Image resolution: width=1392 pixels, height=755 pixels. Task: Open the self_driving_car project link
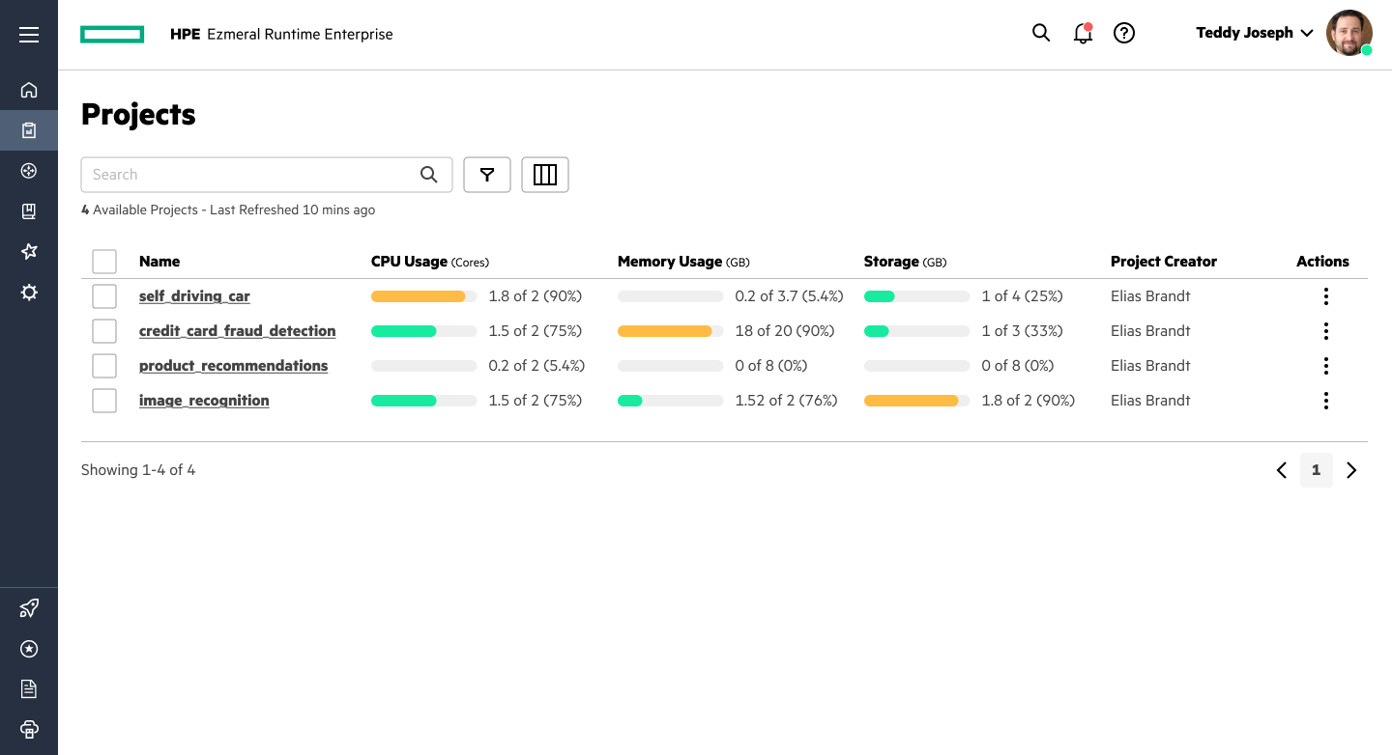pyautogui.click(x=194, y=296)
